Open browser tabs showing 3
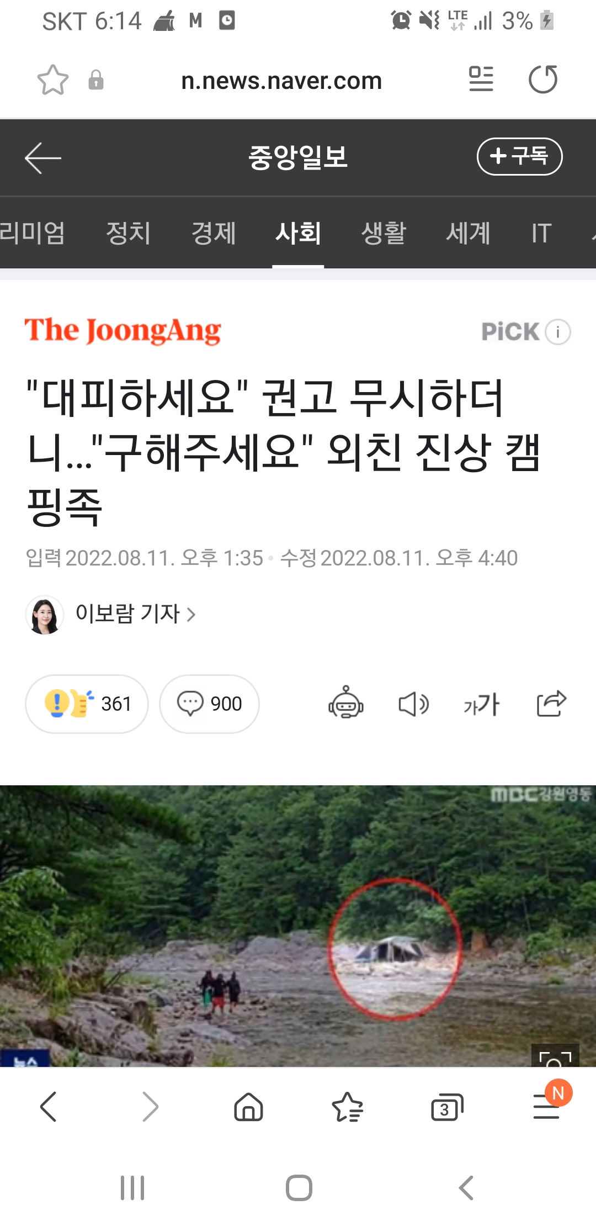Screen dimensions: 596x1226 coord(446,1107)
